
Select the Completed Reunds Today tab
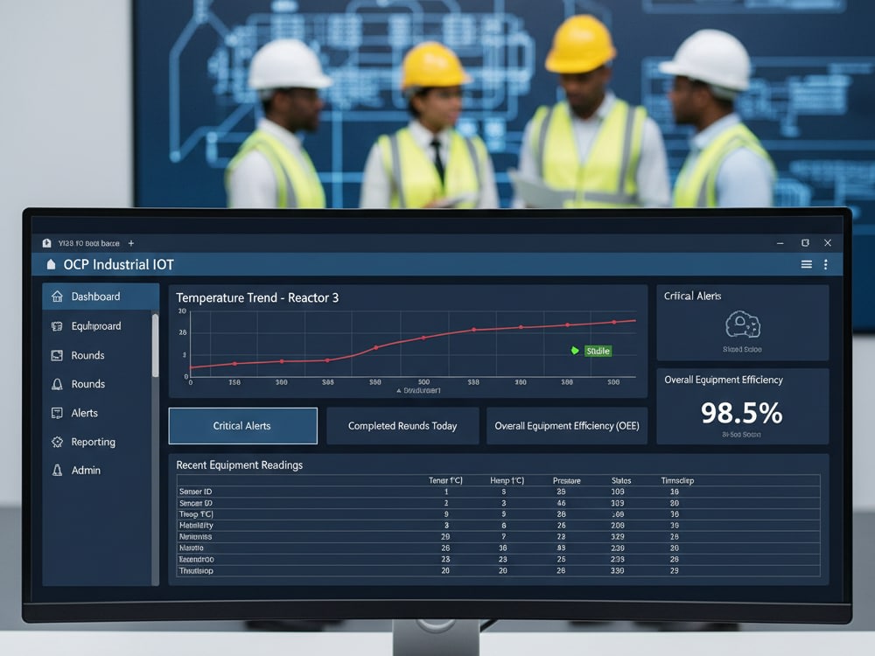click(402, 426)
